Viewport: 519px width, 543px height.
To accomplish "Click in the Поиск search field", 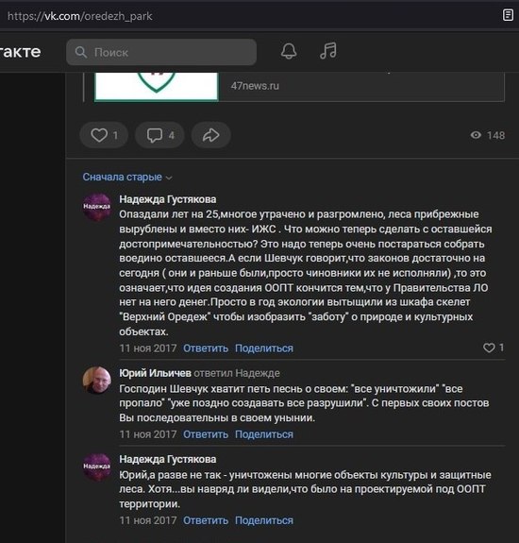I will click(161, 52).
